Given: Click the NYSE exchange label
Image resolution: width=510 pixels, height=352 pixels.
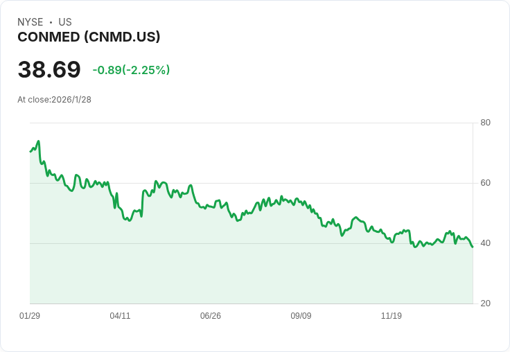Looking at the screenshot, I should point(30,22).
